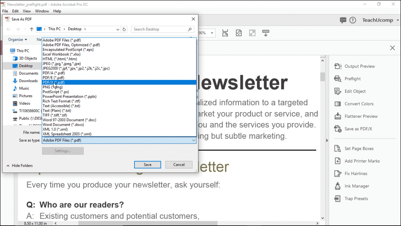This screenshot has width=401, height=226.
Task: Cancel the Save As PDF dialog
Action: (179, 164)
